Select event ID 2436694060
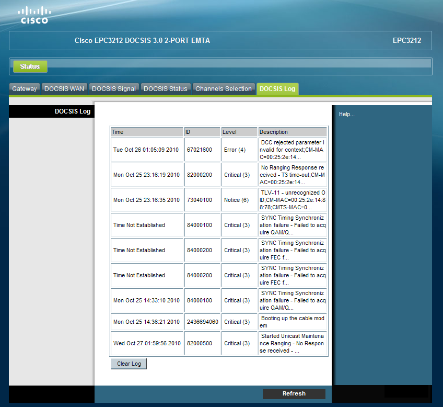Screen dimensions: 443x407 tap(202, 322)
